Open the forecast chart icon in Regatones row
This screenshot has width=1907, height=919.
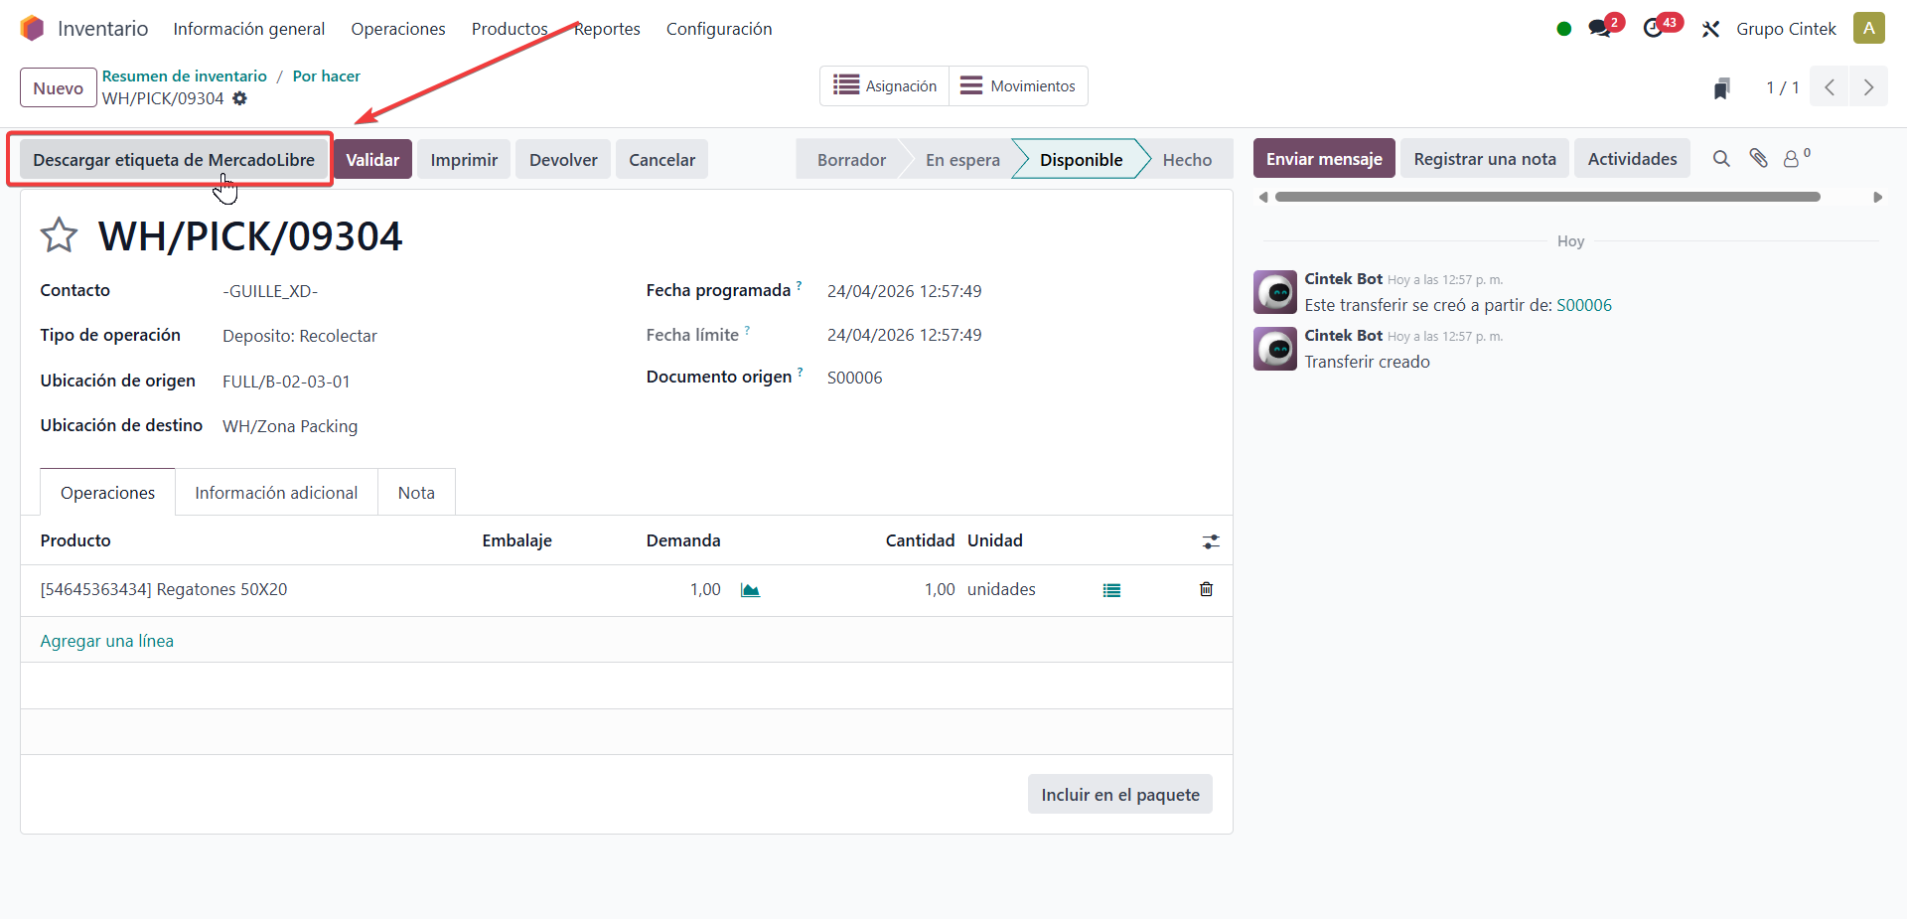click(x=750, y=590)
